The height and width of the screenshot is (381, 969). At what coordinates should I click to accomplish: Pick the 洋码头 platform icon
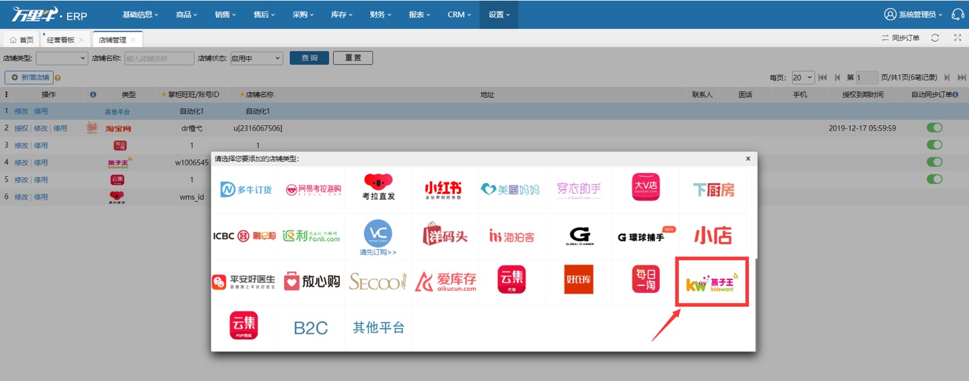(445, 236)
